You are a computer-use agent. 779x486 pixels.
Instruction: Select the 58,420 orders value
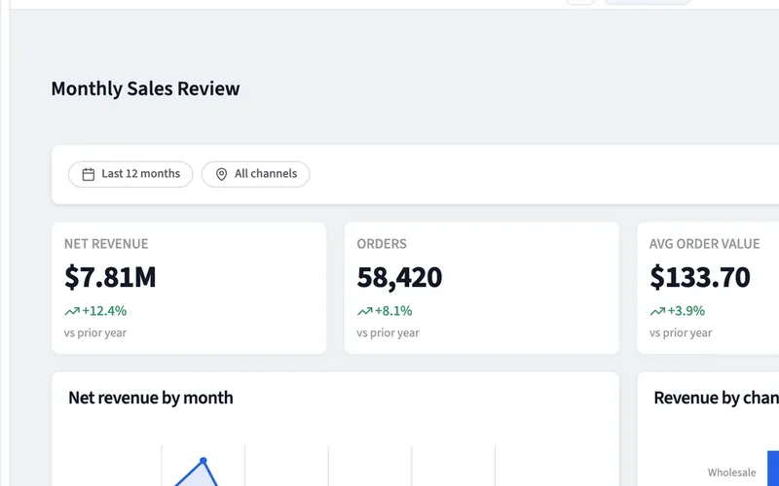click(399, 277)
